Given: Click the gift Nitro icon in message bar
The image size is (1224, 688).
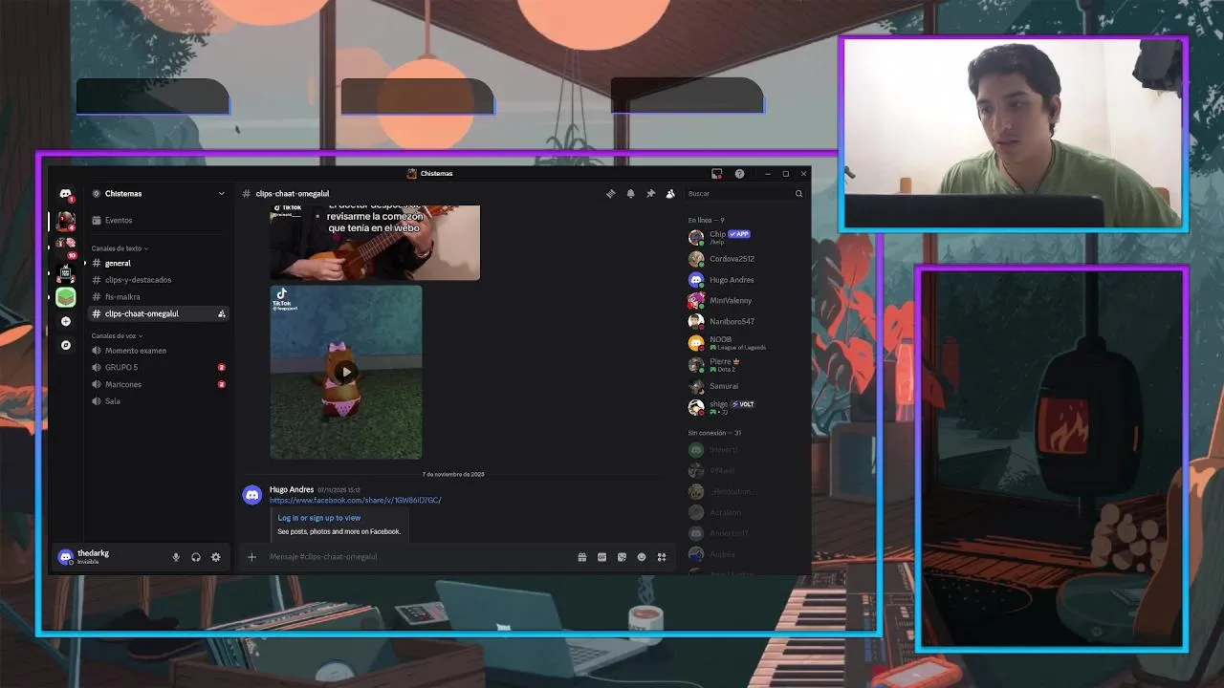Looking at the screenshot, I should 581,557.
